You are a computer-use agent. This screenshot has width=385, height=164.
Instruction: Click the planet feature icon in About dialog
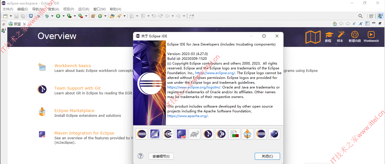(274, 134)
